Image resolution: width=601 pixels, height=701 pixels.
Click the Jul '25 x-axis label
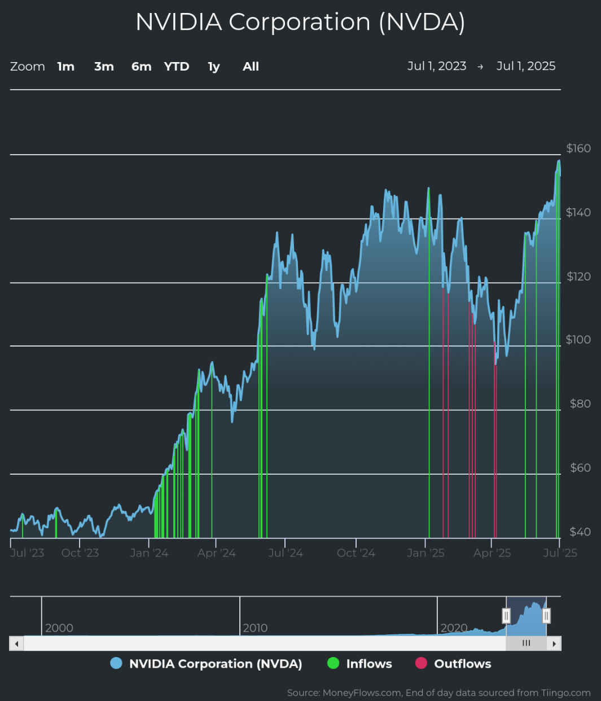560,553
